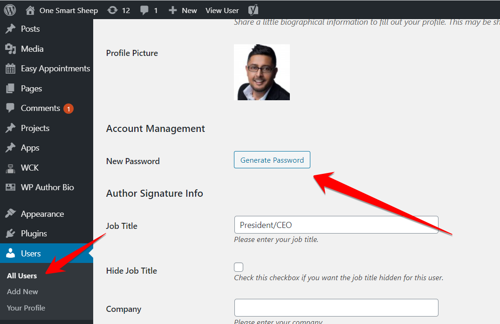
Task: Open the comments bubble icon in admin bar
Action: tap(144, 11)
